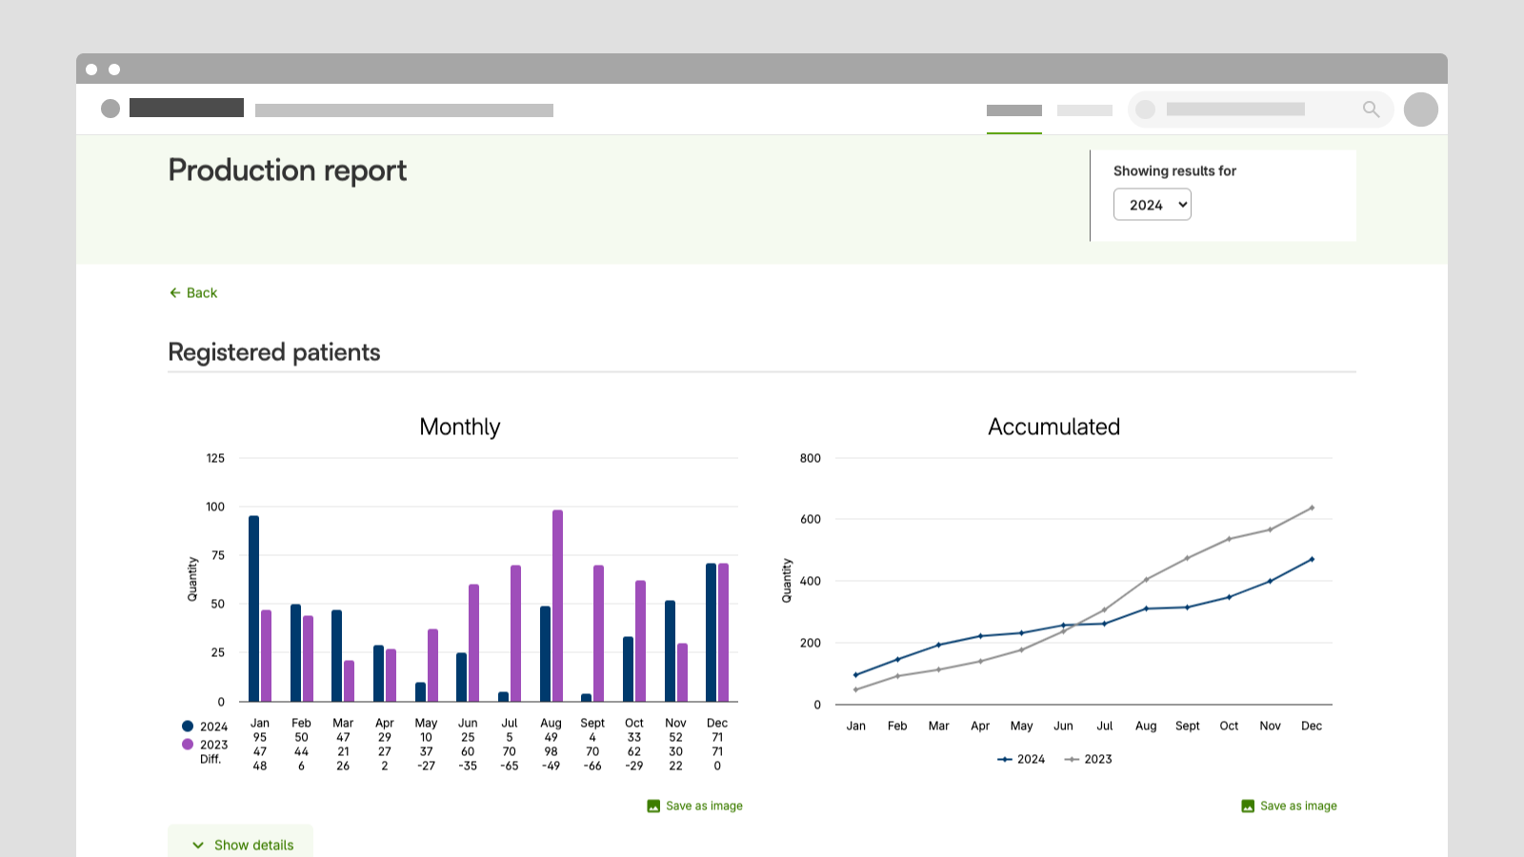Open the user avatar in header
Image resolution: width=1524 pixels, height=857 pixels.
coord(1421,110)
